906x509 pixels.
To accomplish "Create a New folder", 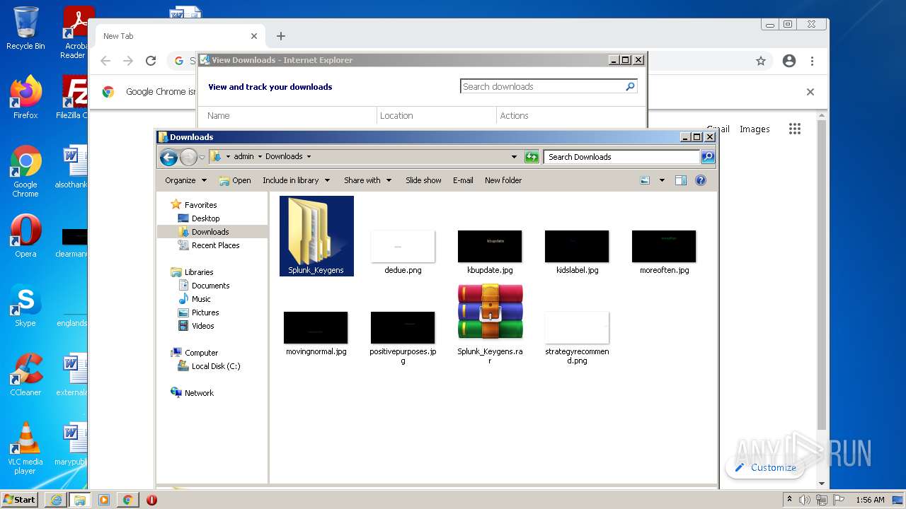I will click(503, 180).
